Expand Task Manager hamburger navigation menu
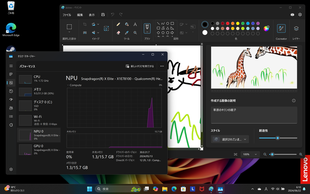The image size is (310, 194). [x=11, y=66]
